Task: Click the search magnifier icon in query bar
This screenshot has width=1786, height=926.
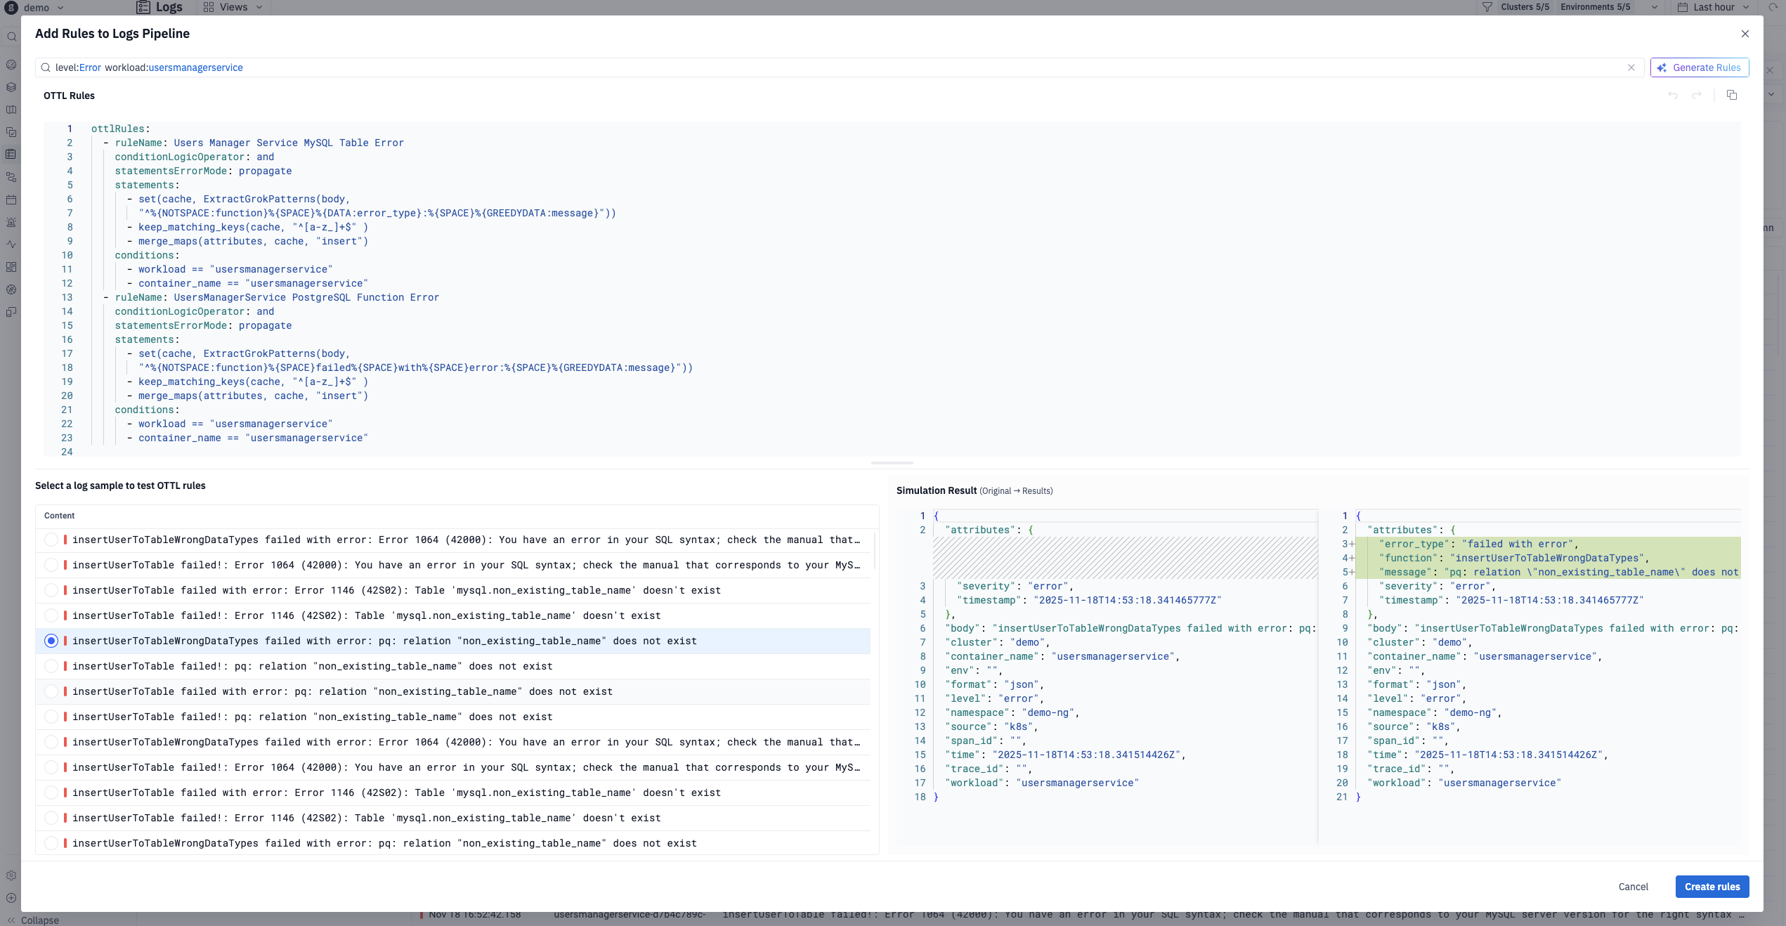Action: pos(46,67)
